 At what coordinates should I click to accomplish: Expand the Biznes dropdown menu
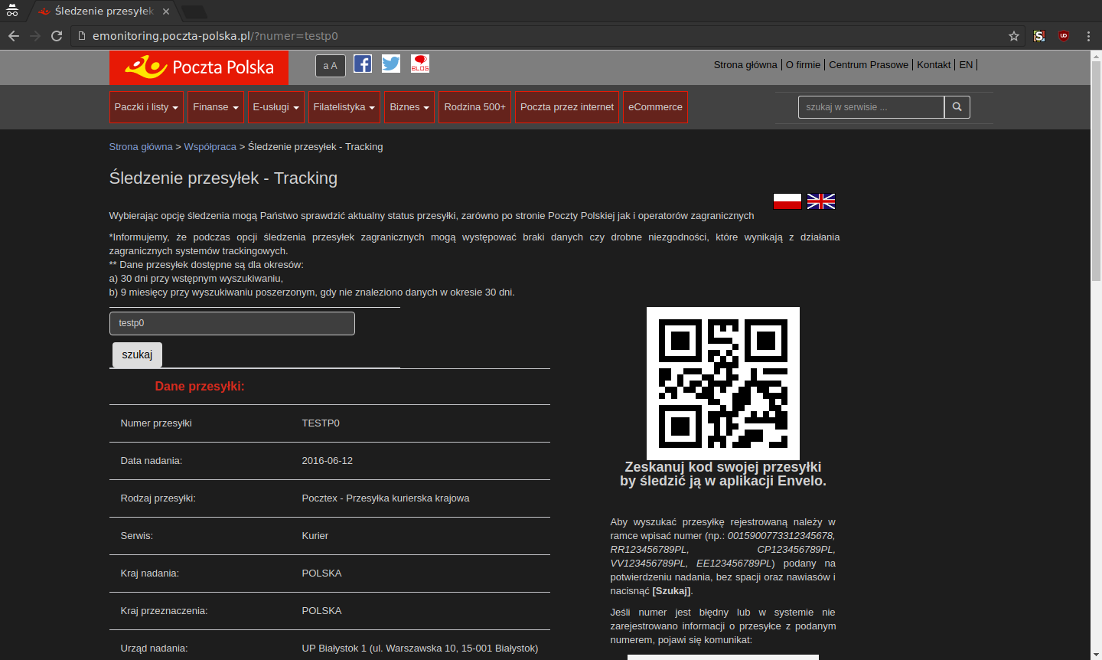(409, 107)
